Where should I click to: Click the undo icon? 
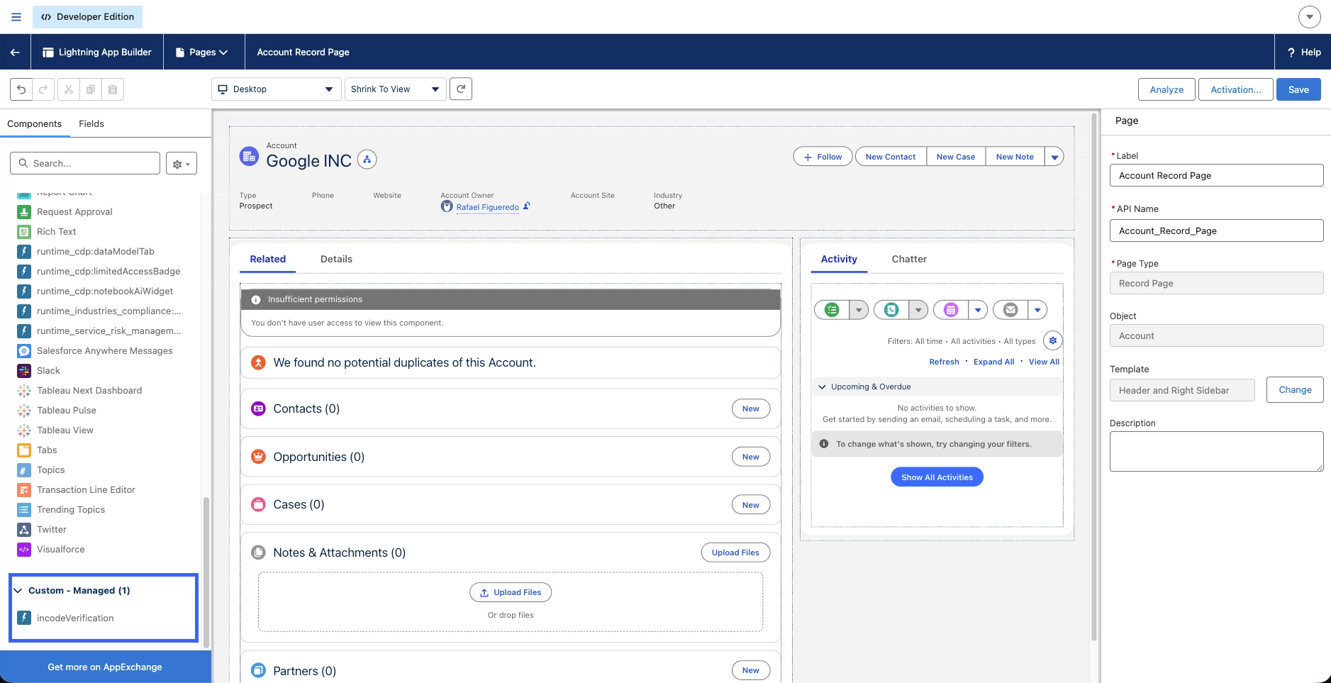click(21, 89)
